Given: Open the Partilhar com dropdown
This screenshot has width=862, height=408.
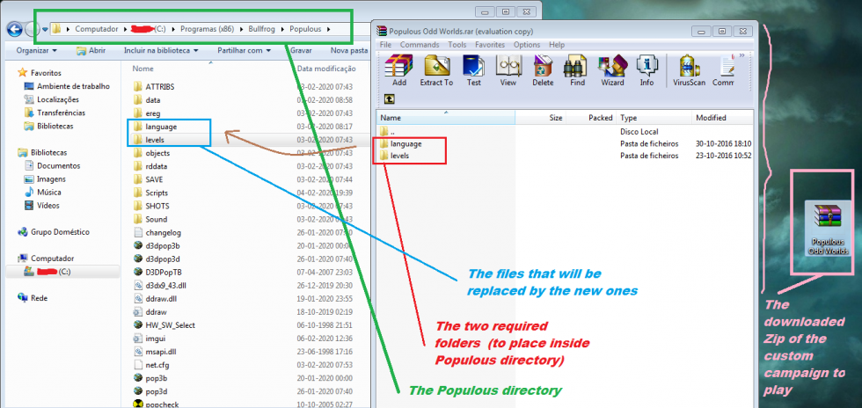Looking at the screenshot, I should (x=245, y=50).
